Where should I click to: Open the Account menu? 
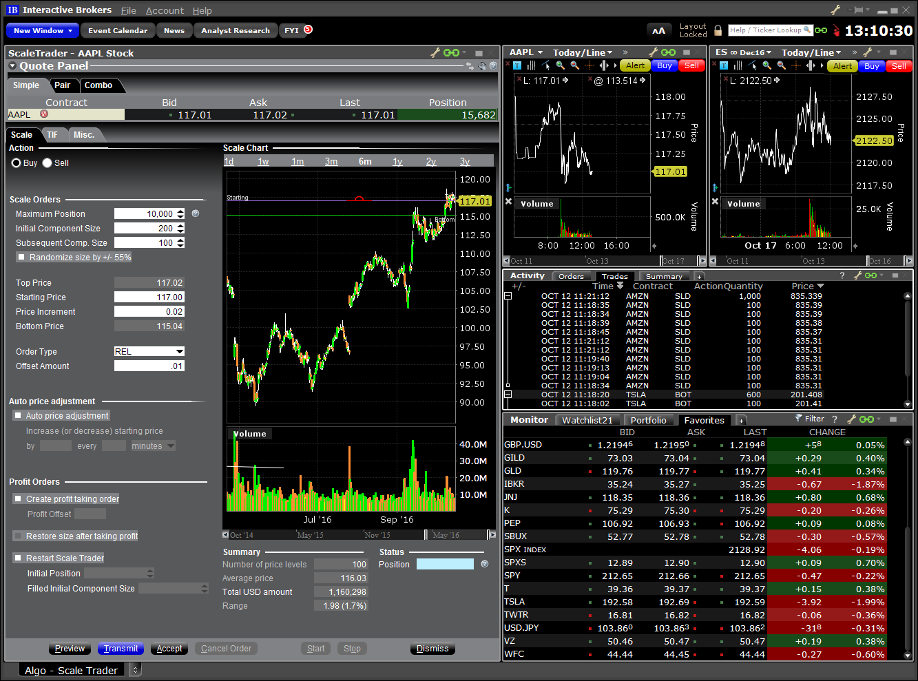click(165, 10)
